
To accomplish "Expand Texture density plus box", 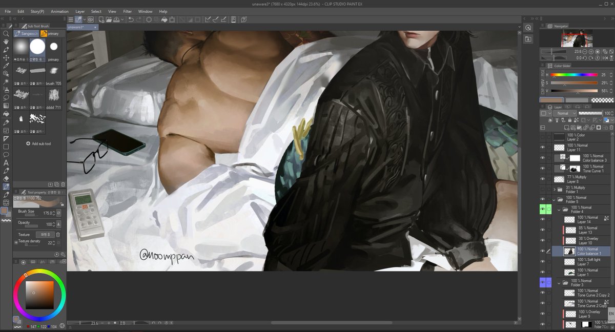I will click(x=16, y=242).
